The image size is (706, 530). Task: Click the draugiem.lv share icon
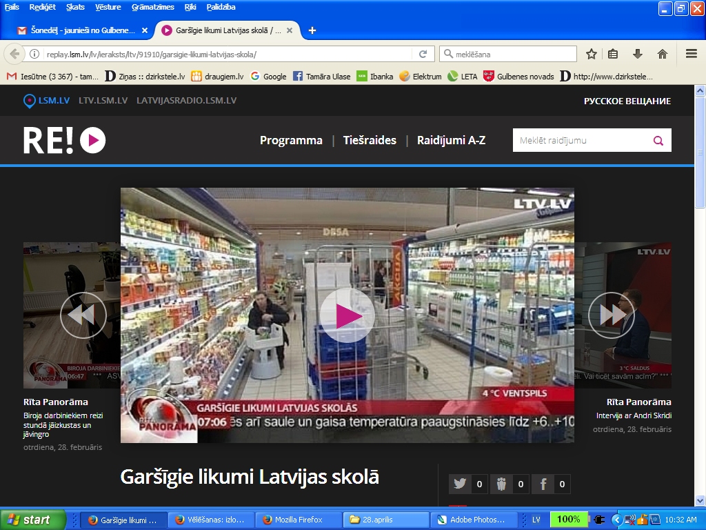(503, 484)
